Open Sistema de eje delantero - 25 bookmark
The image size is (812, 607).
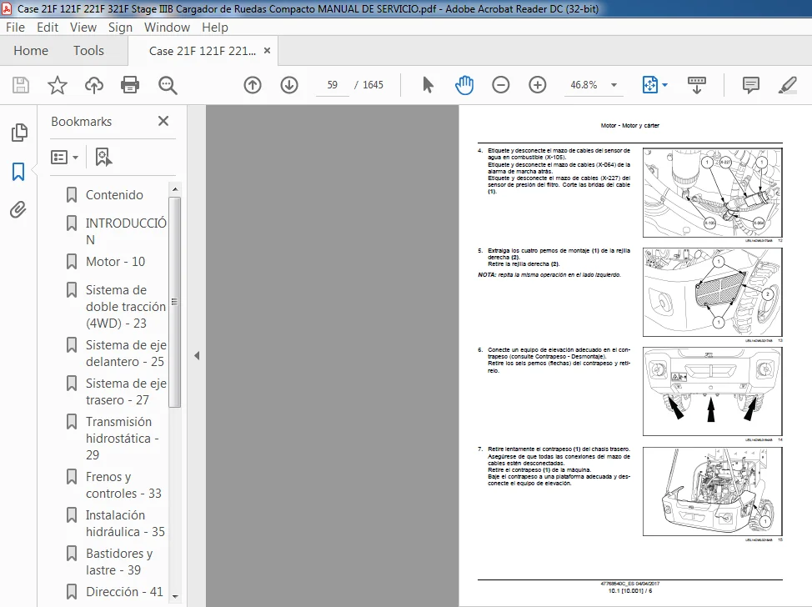126,354
